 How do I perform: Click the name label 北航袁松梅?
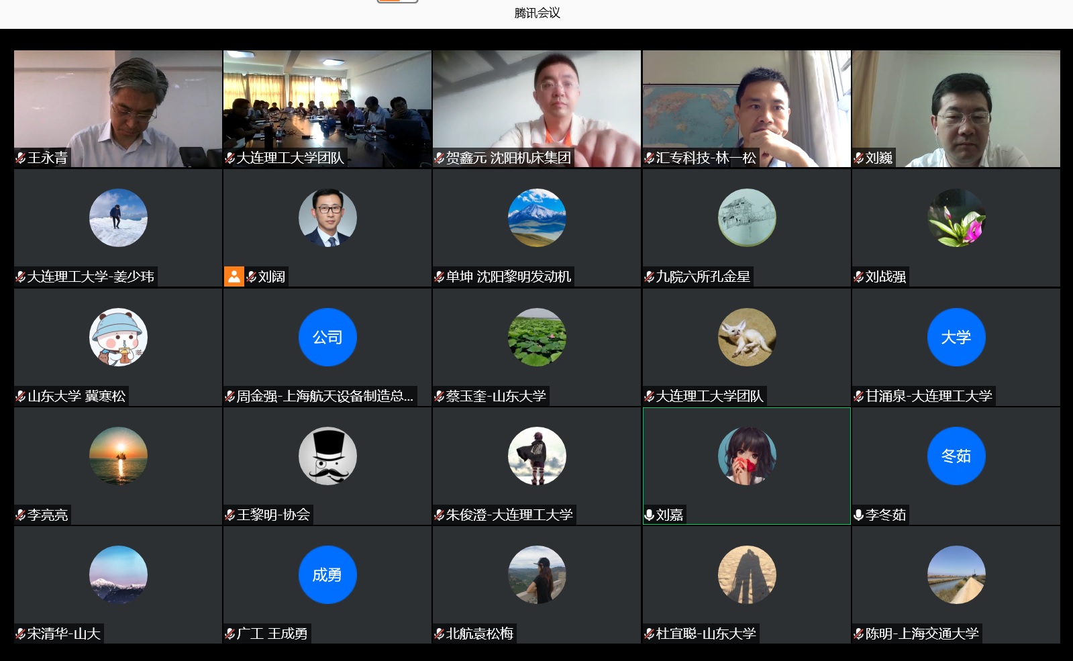pyautogui.click(x=480, y=633)
